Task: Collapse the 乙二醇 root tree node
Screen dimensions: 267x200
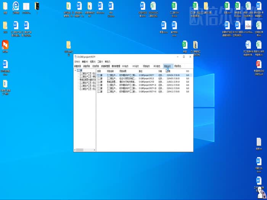Action: point(75,70)
